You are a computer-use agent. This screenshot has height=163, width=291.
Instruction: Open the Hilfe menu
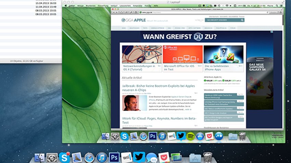click(156, 6)
